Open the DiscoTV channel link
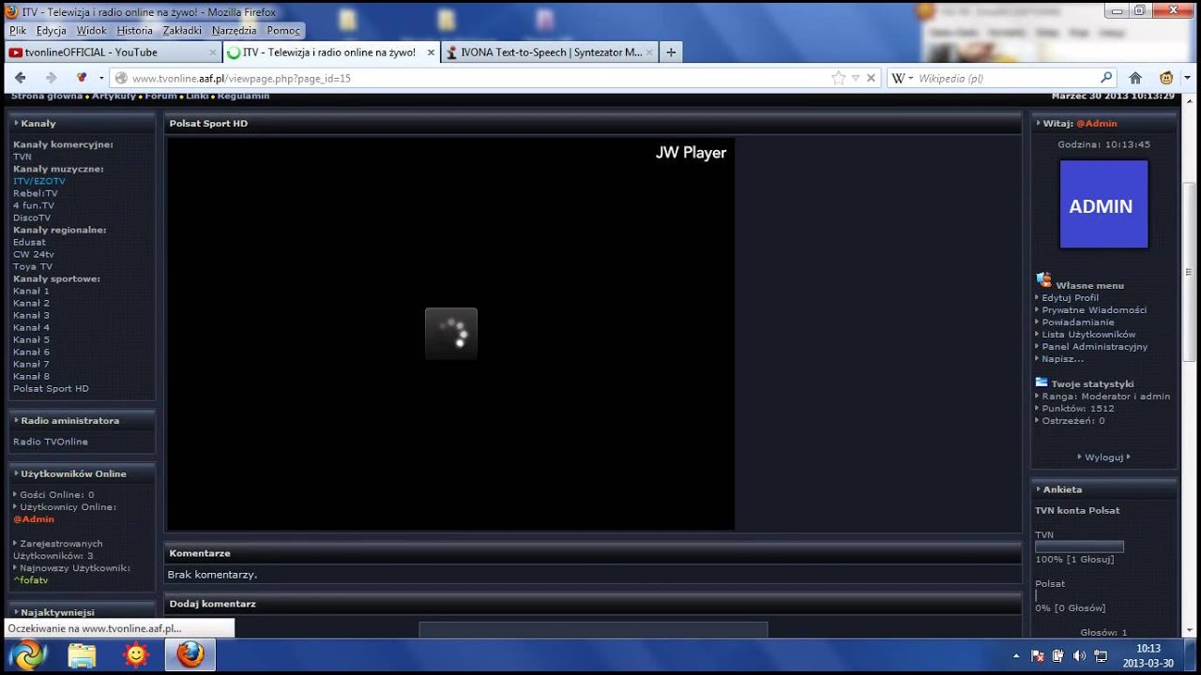This screenshot has width=1201, height=675. (32, 217)
